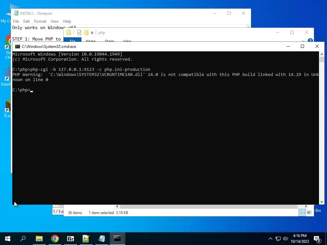Click '36 items' in Explorer status bar

[x=75, y=213]
